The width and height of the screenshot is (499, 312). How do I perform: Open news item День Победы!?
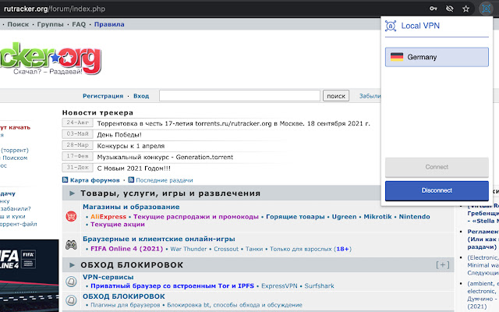coord(119,135)
